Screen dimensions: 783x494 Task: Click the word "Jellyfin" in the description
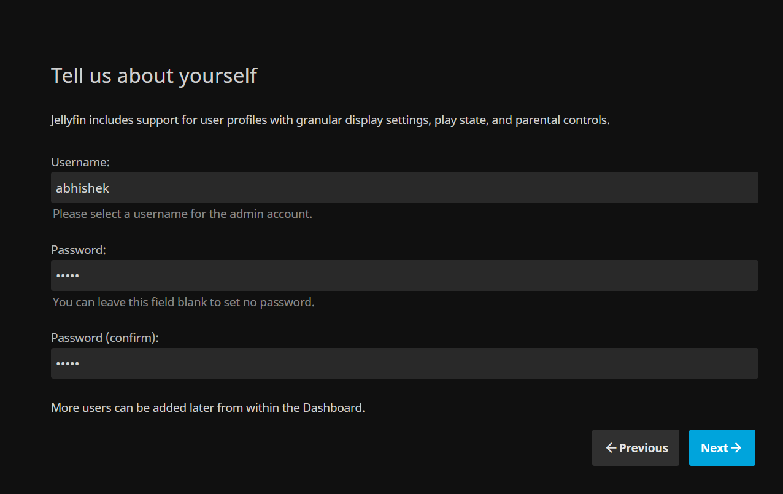click(69, 120)
